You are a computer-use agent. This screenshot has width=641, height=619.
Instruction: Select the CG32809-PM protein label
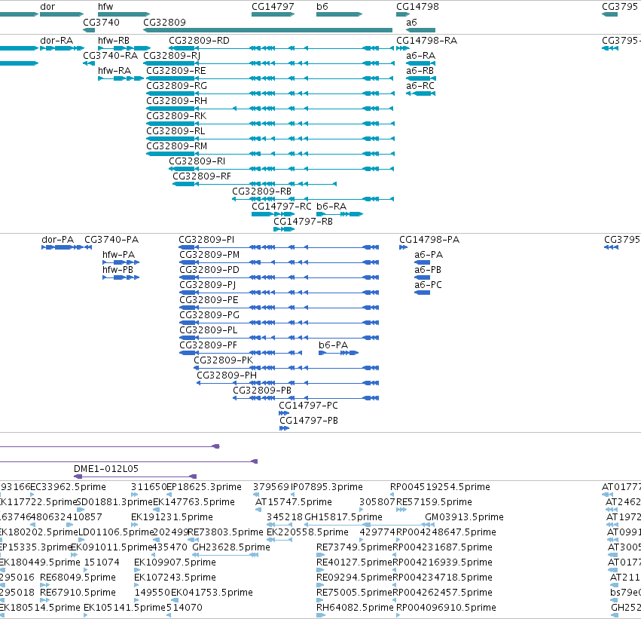coord(209,255)
